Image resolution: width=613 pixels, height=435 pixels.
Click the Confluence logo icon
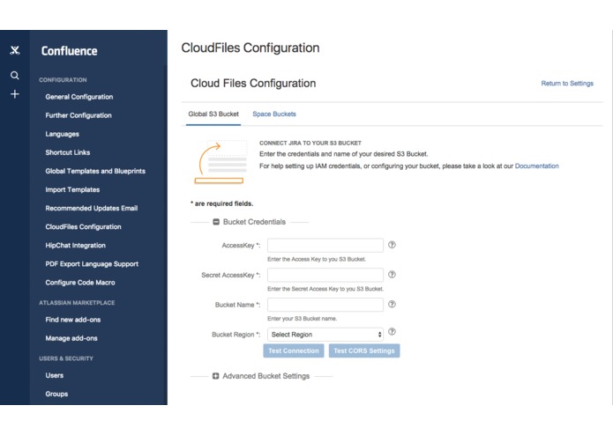pyautogui.click(x=15, y=50)
